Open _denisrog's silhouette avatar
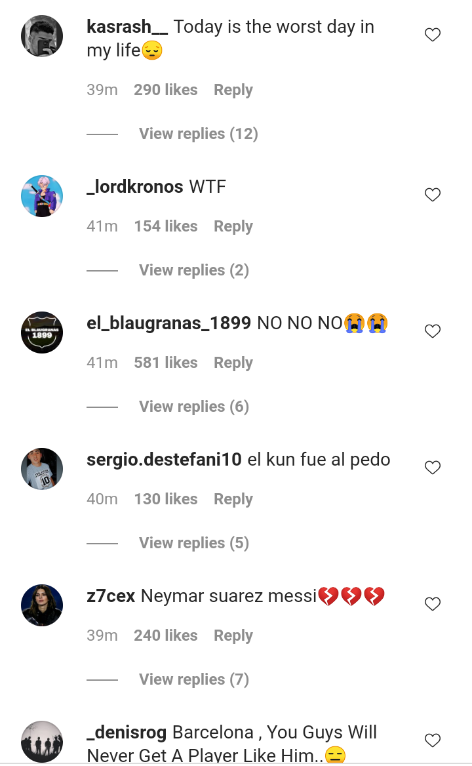Screen dimensions: 472x766 (42, 742)
